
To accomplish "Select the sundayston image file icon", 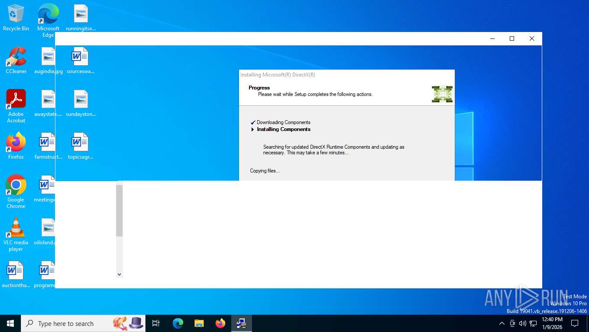I will coord(81,103).
